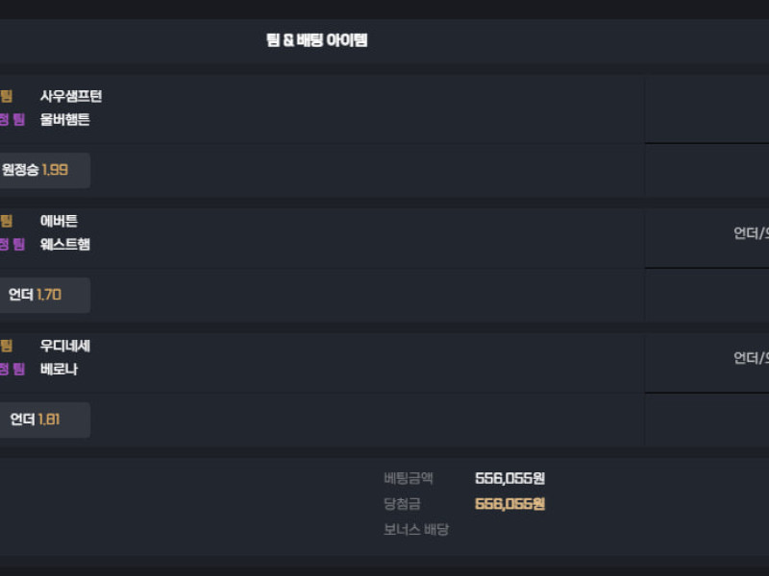Click the 울버햄튼 team name
The height and width of the screenshot is (576, 769).
pyautogui.click(x=65, y=120)
